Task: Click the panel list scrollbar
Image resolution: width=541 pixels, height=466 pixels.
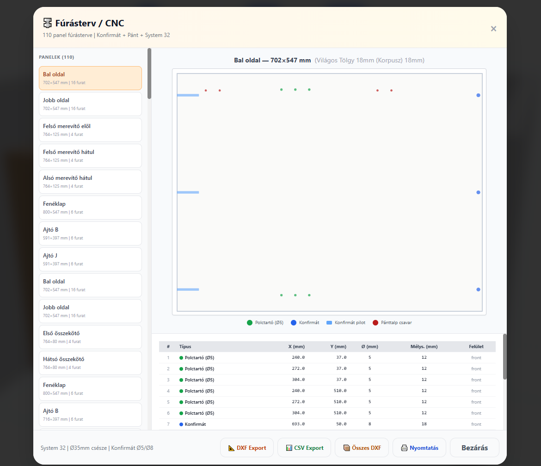Action: coord(149,74)
